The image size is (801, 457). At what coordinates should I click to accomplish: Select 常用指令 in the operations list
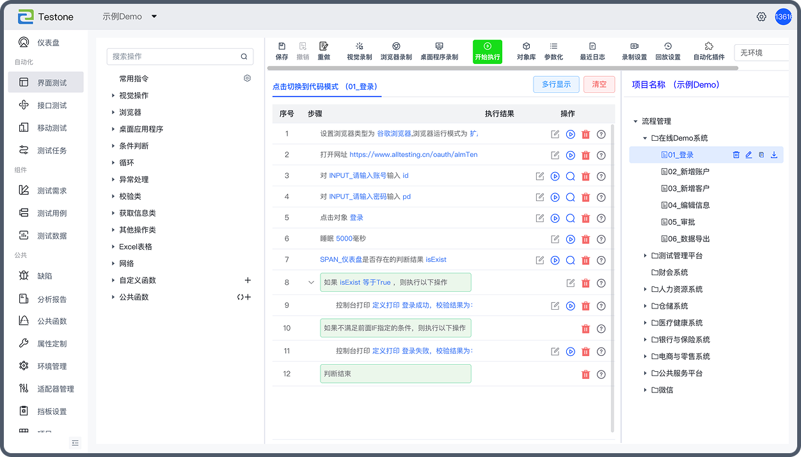tap(134, 79)
